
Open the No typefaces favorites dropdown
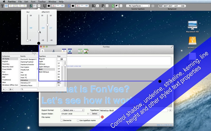(138, 6)
